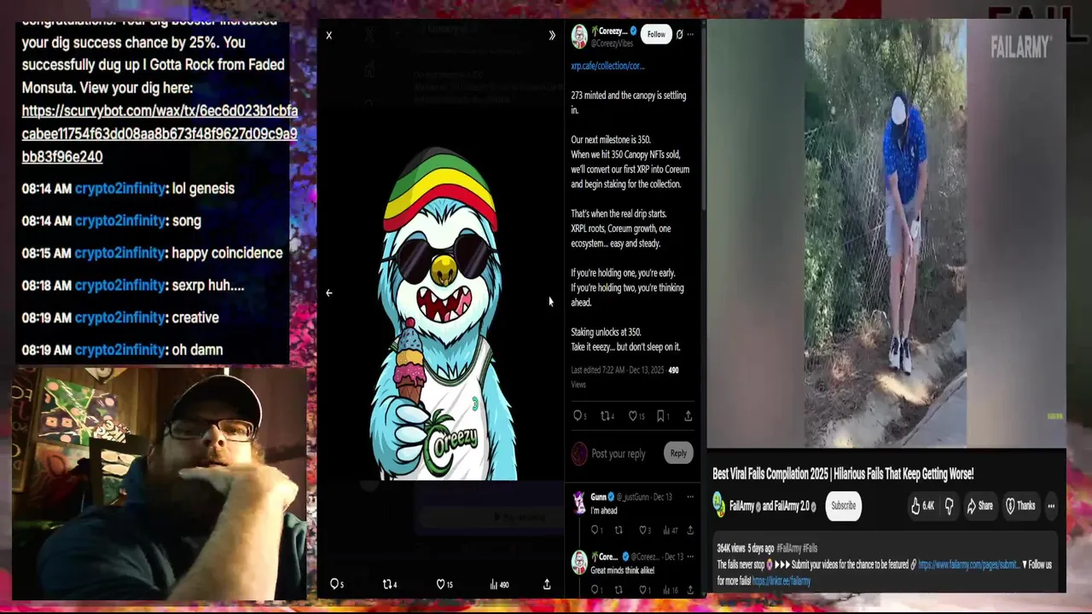This screenshot has width=1092, height=614.
Task: Focus the 'Post your reply' field
Action: (619, 454)
